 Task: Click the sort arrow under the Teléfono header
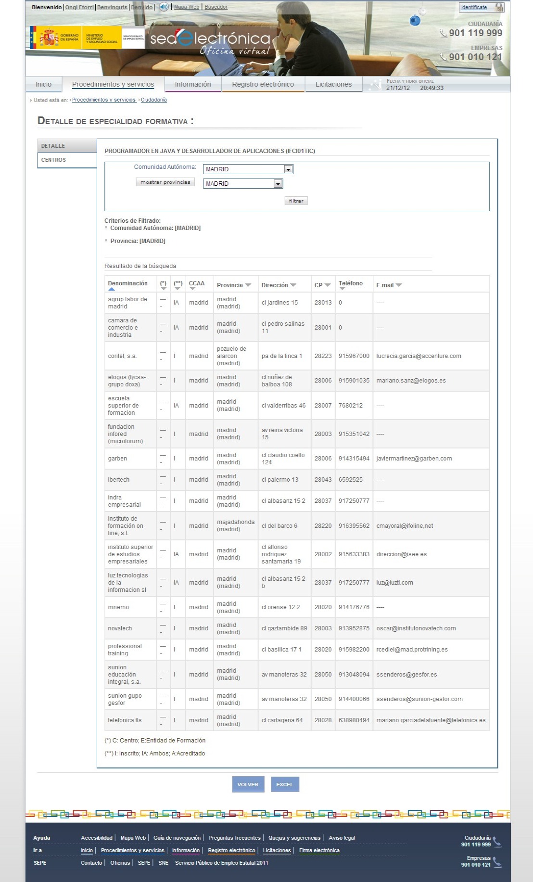pyautogui.click(x=342, y=289)
